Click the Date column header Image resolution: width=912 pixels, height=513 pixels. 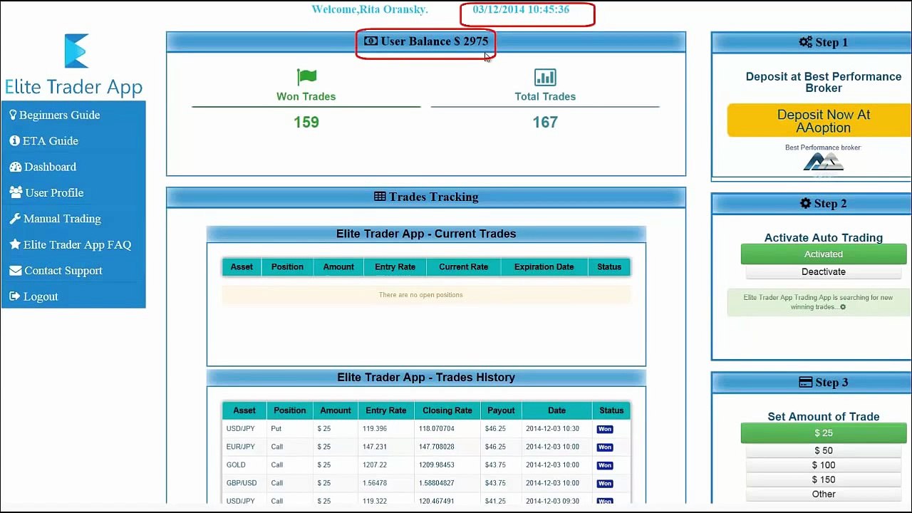coord(556,410)
